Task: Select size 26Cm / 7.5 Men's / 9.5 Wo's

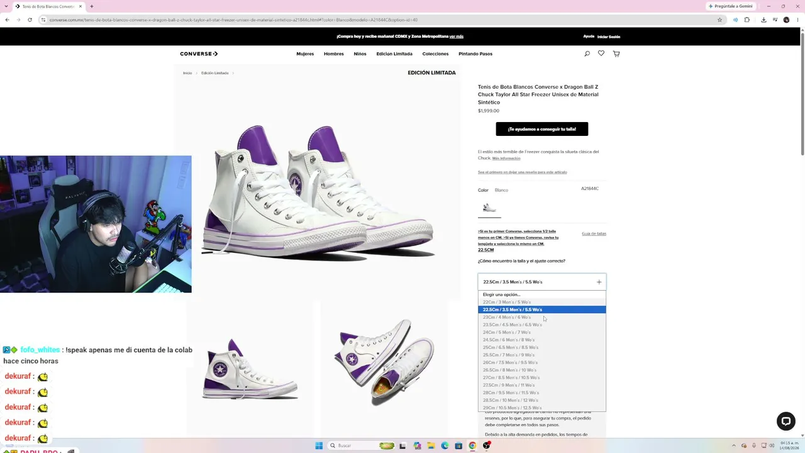Action: click(541, 362)
